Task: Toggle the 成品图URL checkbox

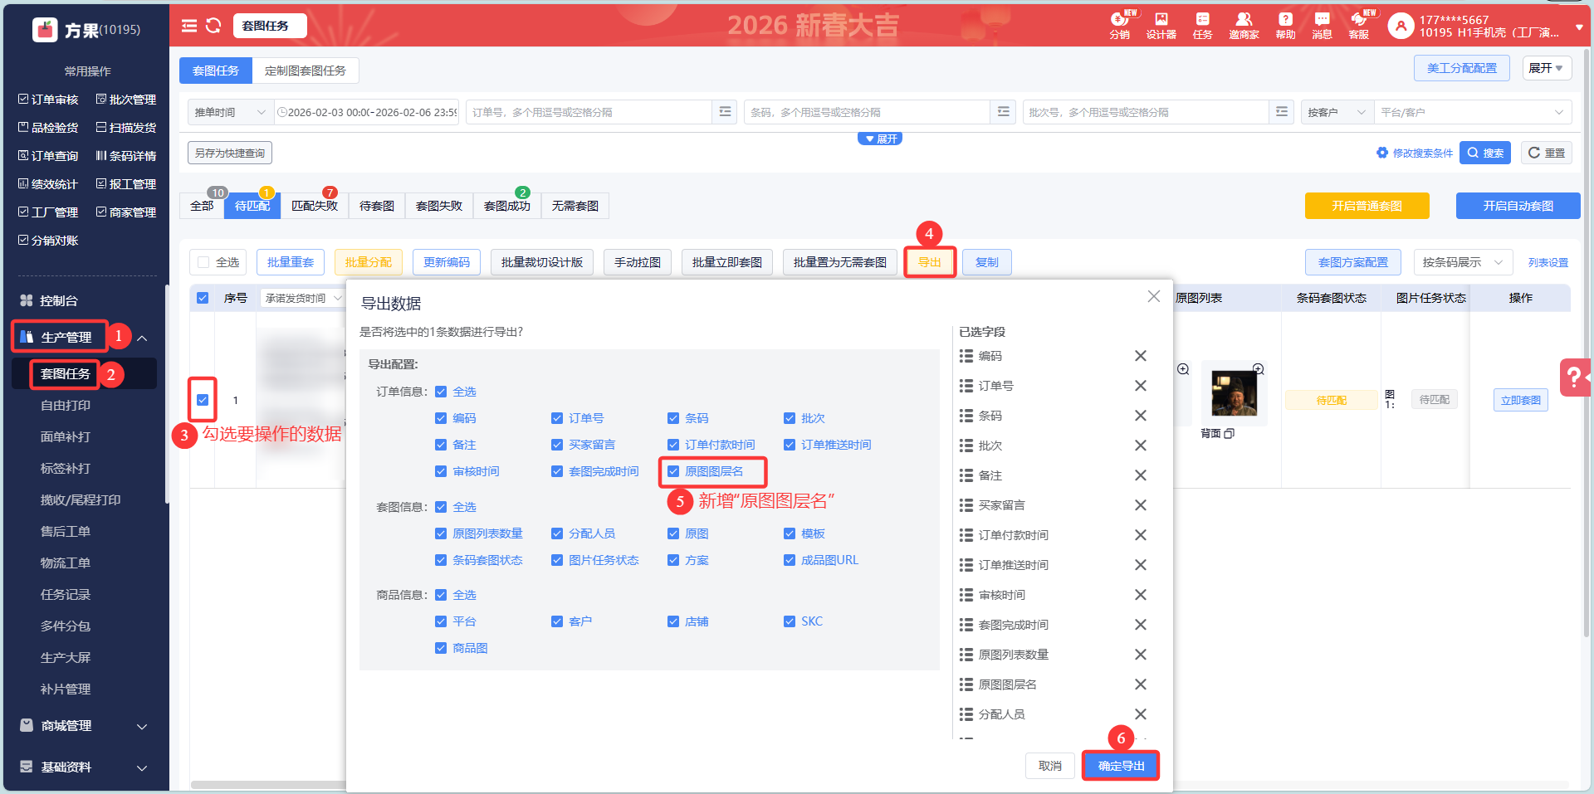Action: tap(790, 560)
